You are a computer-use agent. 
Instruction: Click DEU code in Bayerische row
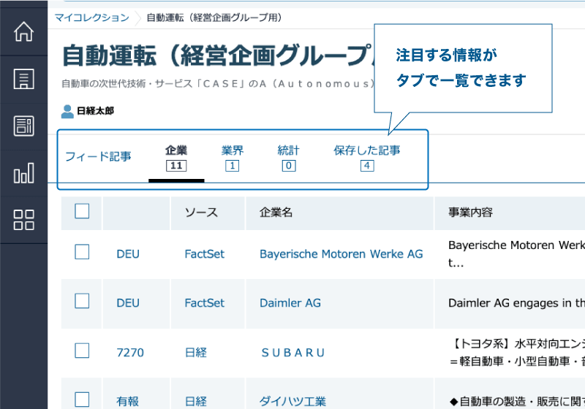pos(128,254)
